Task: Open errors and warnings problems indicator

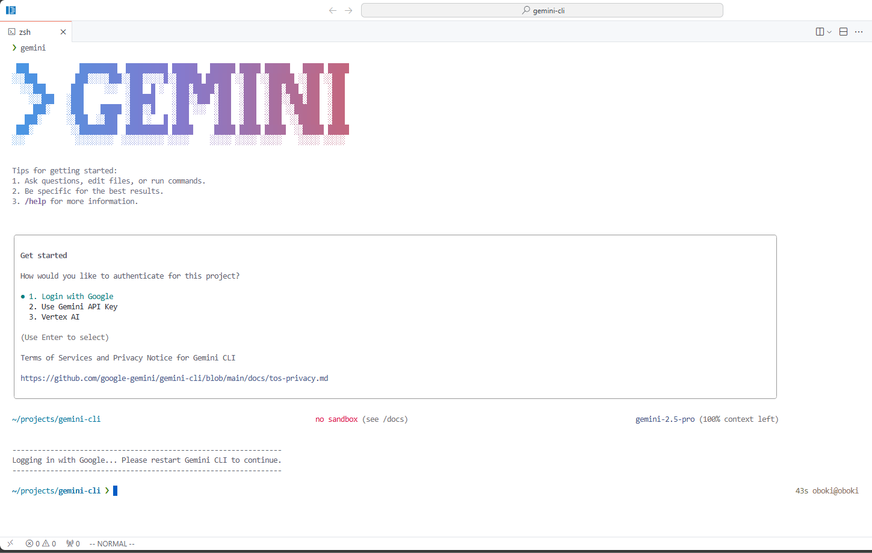Action: pyautogui.click(x=41, y=543)
